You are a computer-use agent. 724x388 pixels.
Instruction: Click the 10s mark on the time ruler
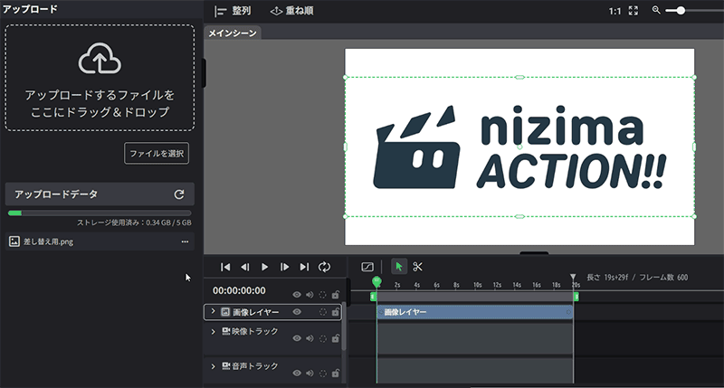point(478,285)
